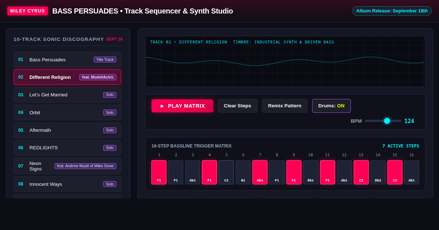The image size is (439, 230).
Task: Click the BPM value 124
Action: [x=409, y=121]
